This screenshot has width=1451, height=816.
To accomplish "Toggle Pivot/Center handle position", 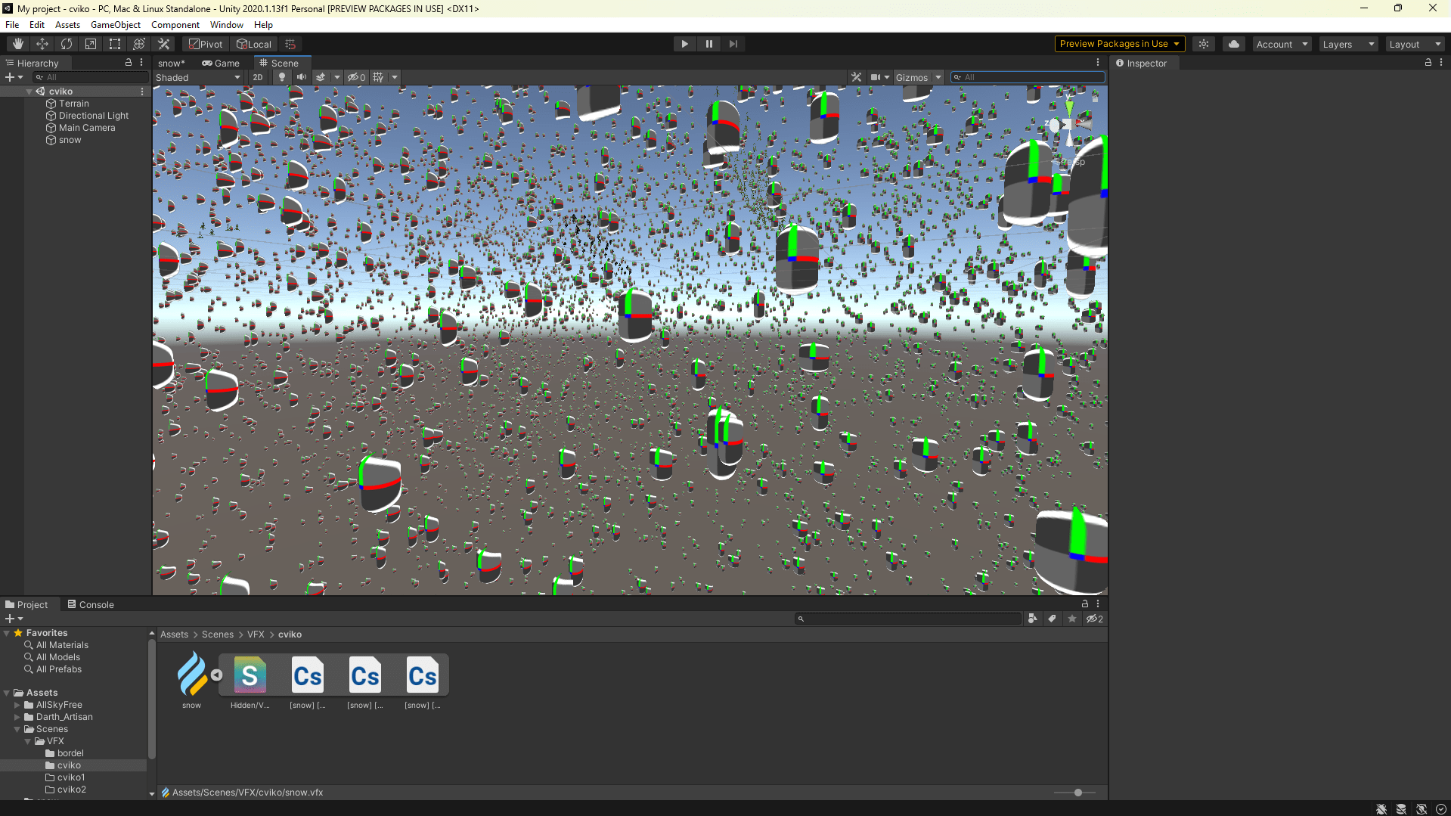I will coord(206,44).
